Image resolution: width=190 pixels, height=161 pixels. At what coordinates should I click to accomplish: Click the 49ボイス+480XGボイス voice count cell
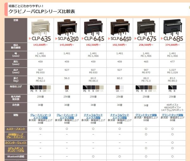click(x=173, y=108)
